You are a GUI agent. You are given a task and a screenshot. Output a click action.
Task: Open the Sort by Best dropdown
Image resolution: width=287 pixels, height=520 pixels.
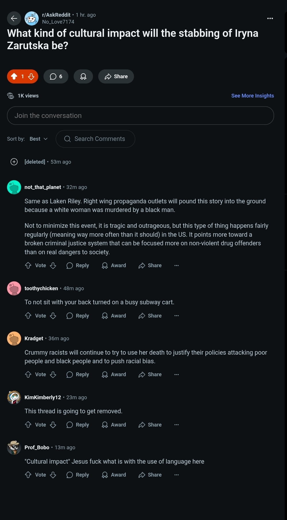[38, 139]
